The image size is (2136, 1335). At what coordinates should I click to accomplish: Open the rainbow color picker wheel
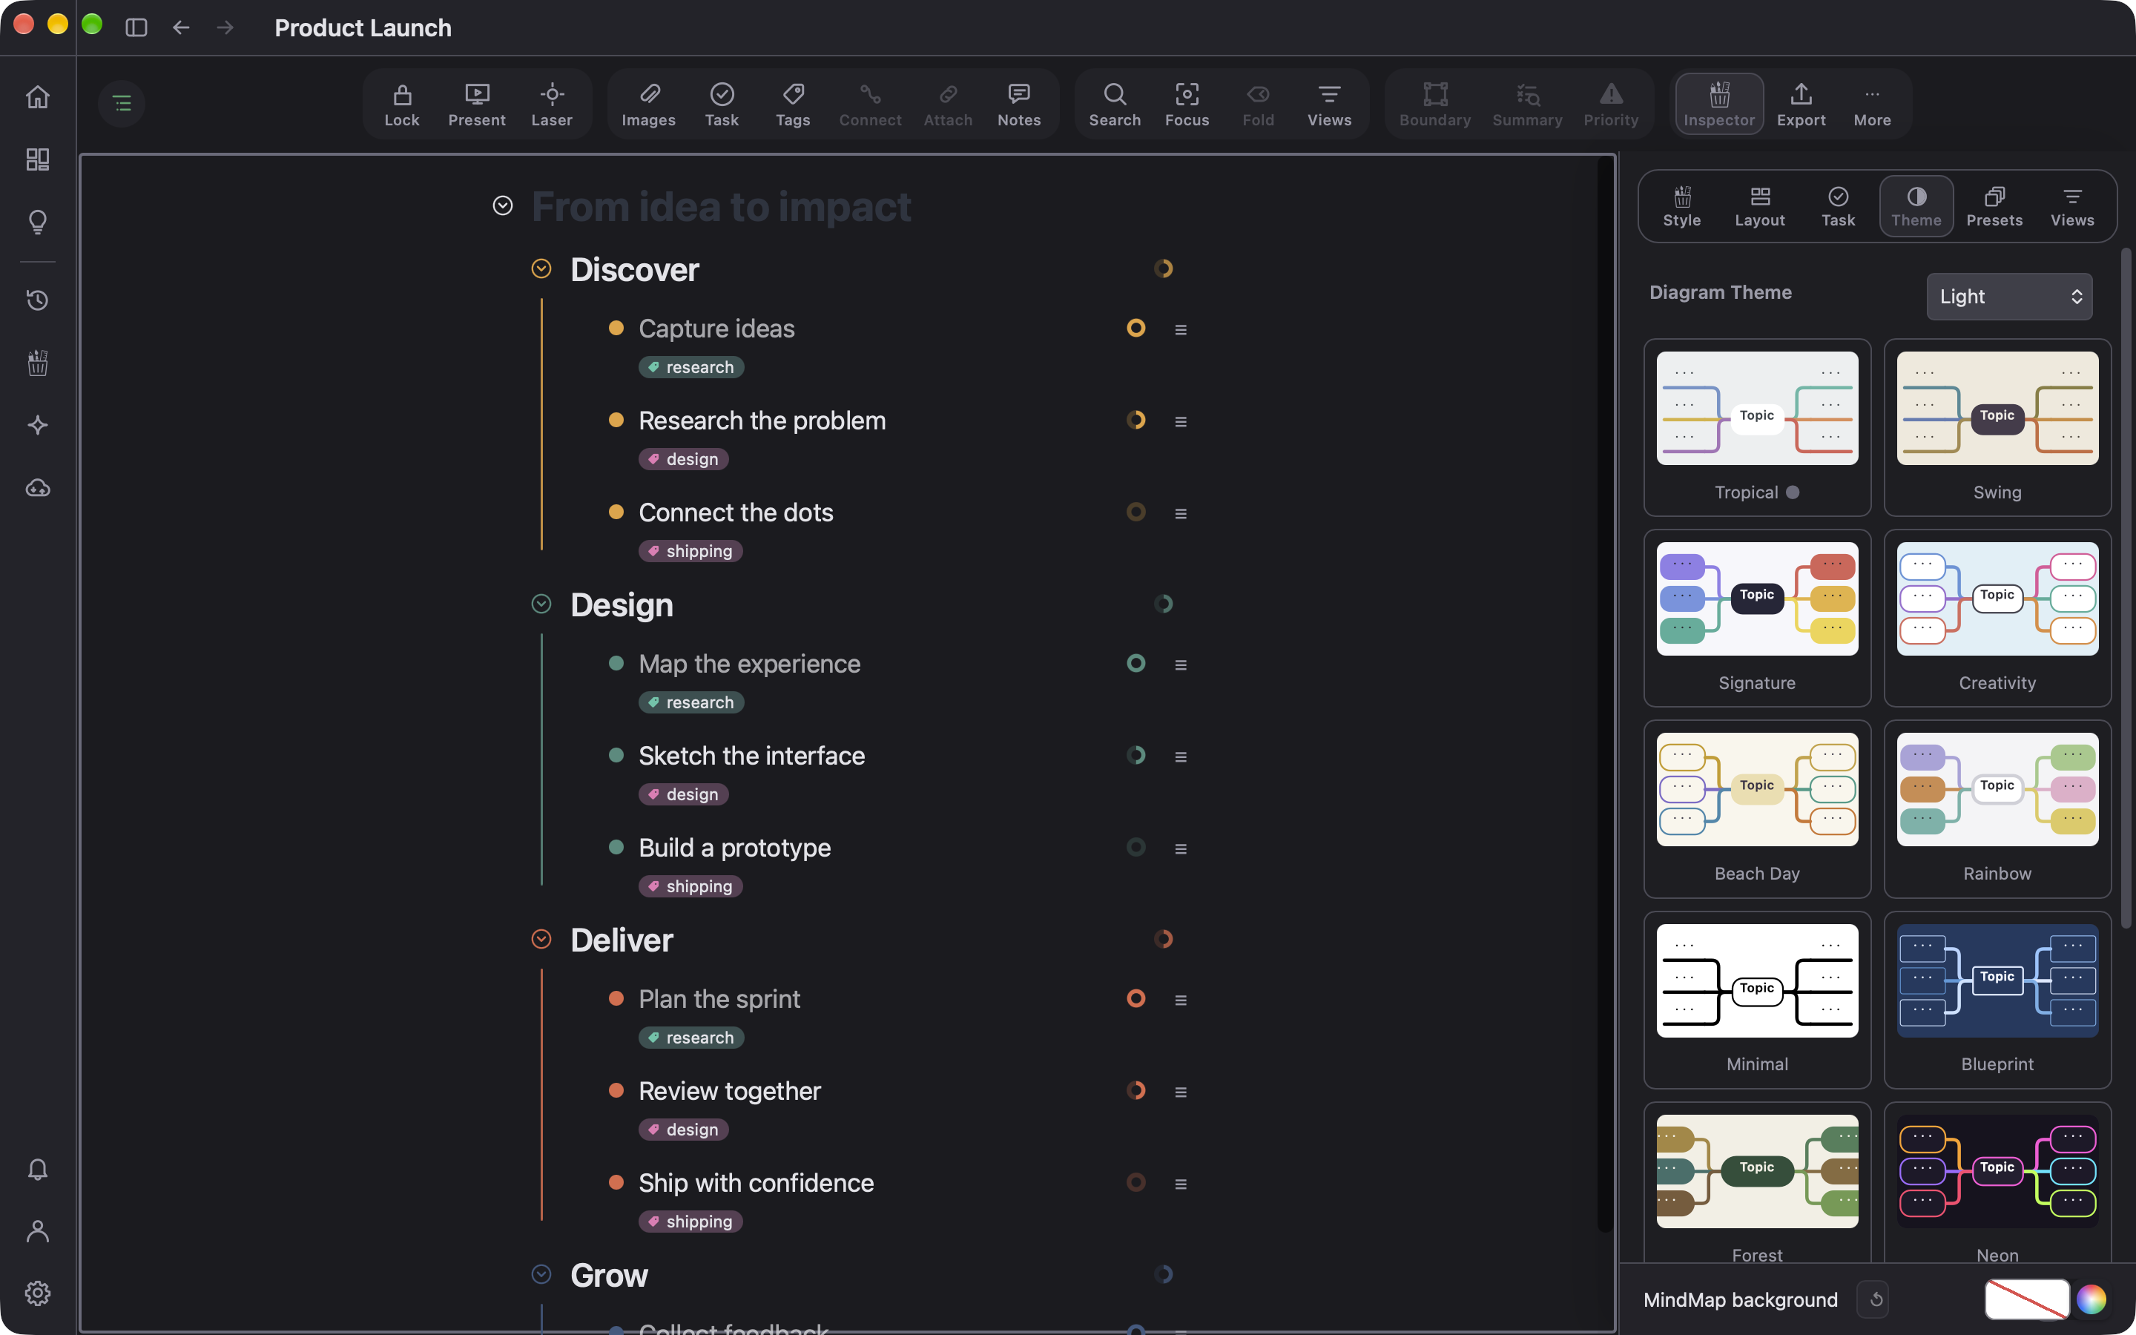click(2091, 1299)
